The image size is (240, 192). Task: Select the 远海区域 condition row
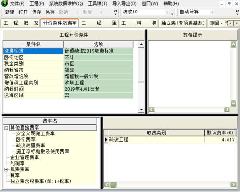tap(33, 96)
